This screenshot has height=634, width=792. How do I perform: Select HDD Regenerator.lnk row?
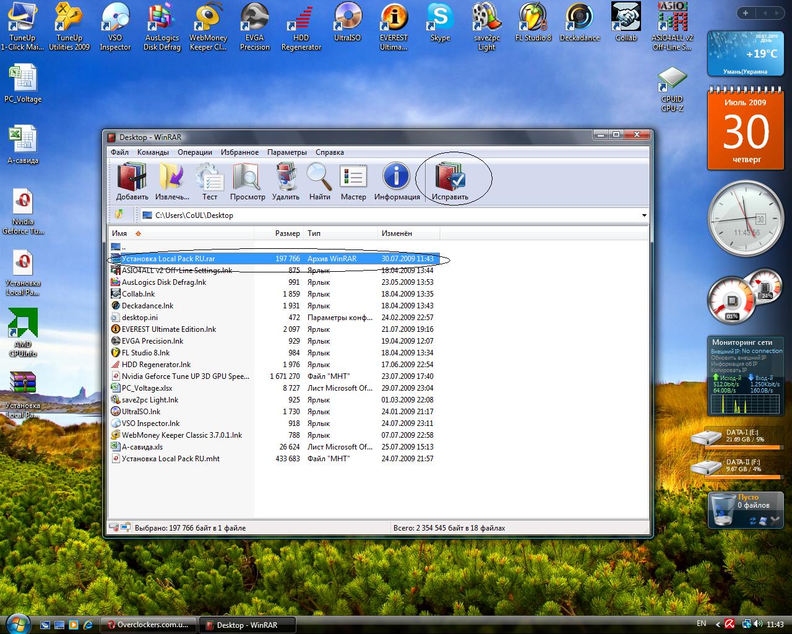[x=274, y=365]
